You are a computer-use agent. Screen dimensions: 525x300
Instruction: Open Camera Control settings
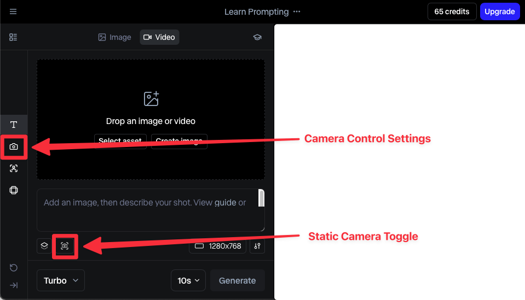(x=14, y=146)
